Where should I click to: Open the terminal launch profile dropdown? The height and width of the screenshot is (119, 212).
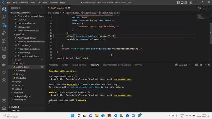coord(193,65)
